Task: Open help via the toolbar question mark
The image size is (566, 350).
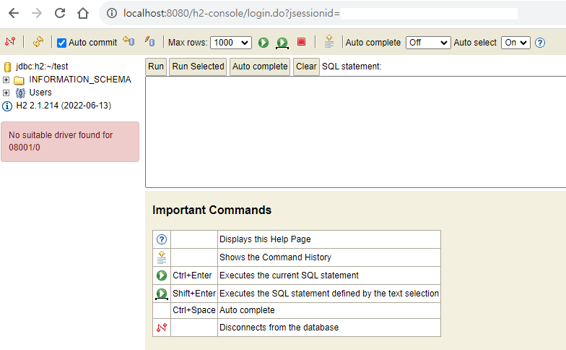Action: 540,43
